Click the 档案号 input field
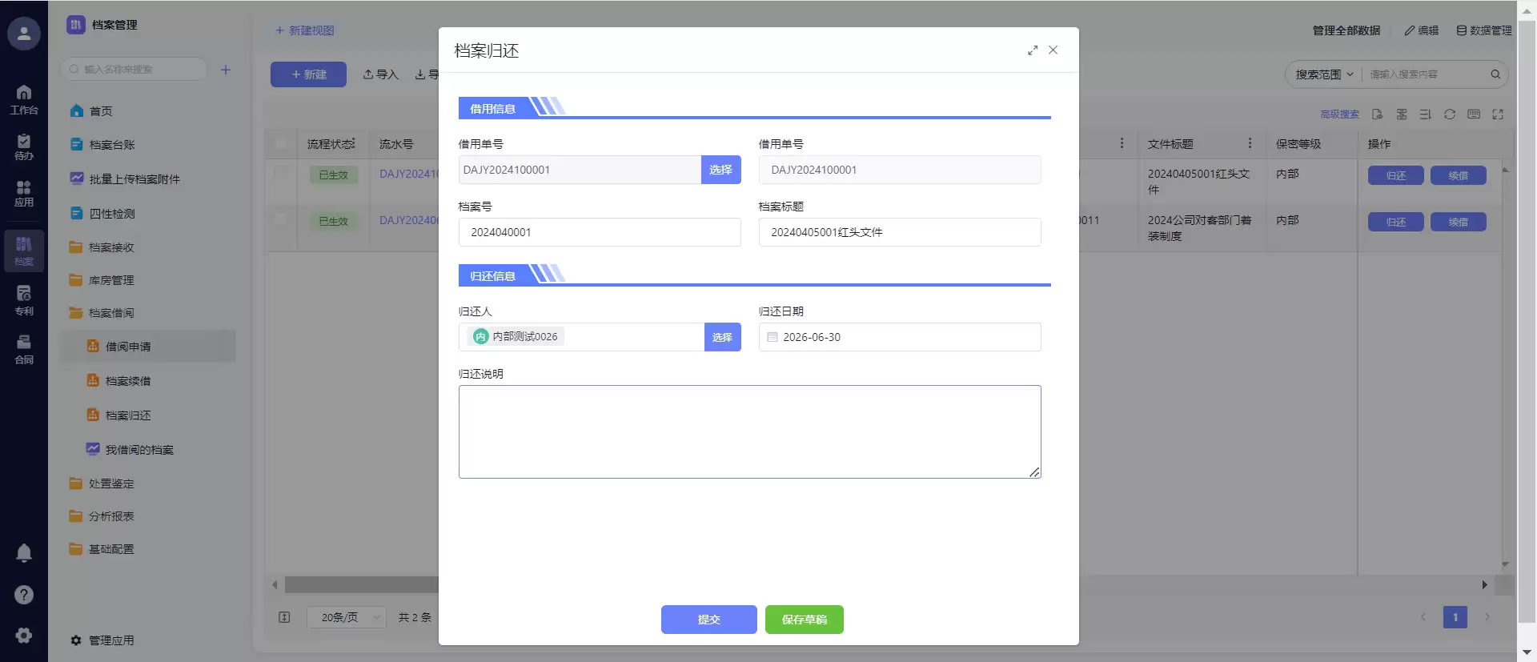The height and width of the screenshot is (662, 1537). (x=600, y=232)
